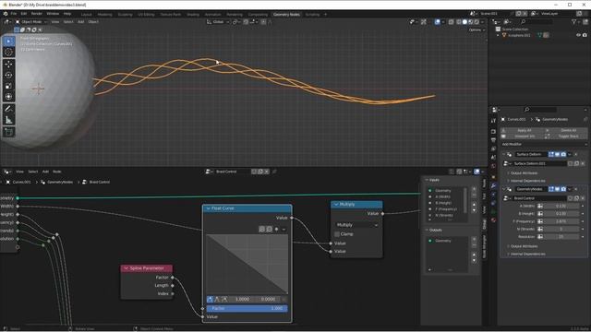
Task: Open the View Layer properties tab icon
Action: pos(493,149)
